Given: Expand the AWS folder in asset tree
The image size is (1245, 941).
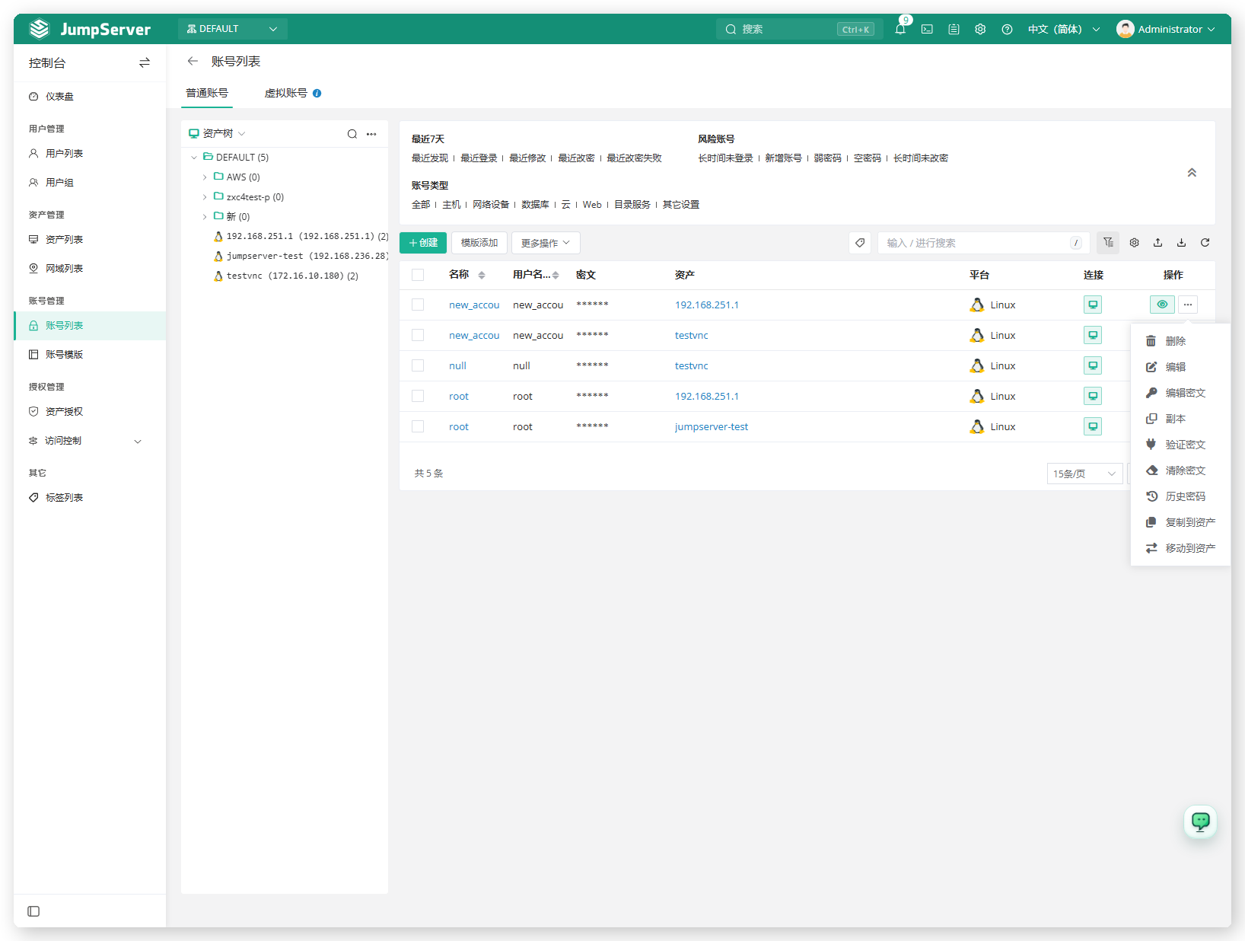Looking at the screenshot, I should coord(205,177).
